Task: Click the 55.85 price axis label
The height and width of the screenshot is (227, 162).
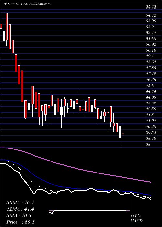Action: coord(151,6)
